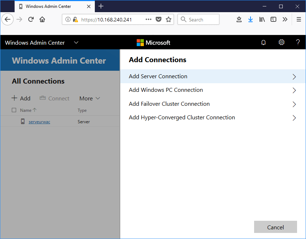Select Add Server Connection

tap(213, 76)
